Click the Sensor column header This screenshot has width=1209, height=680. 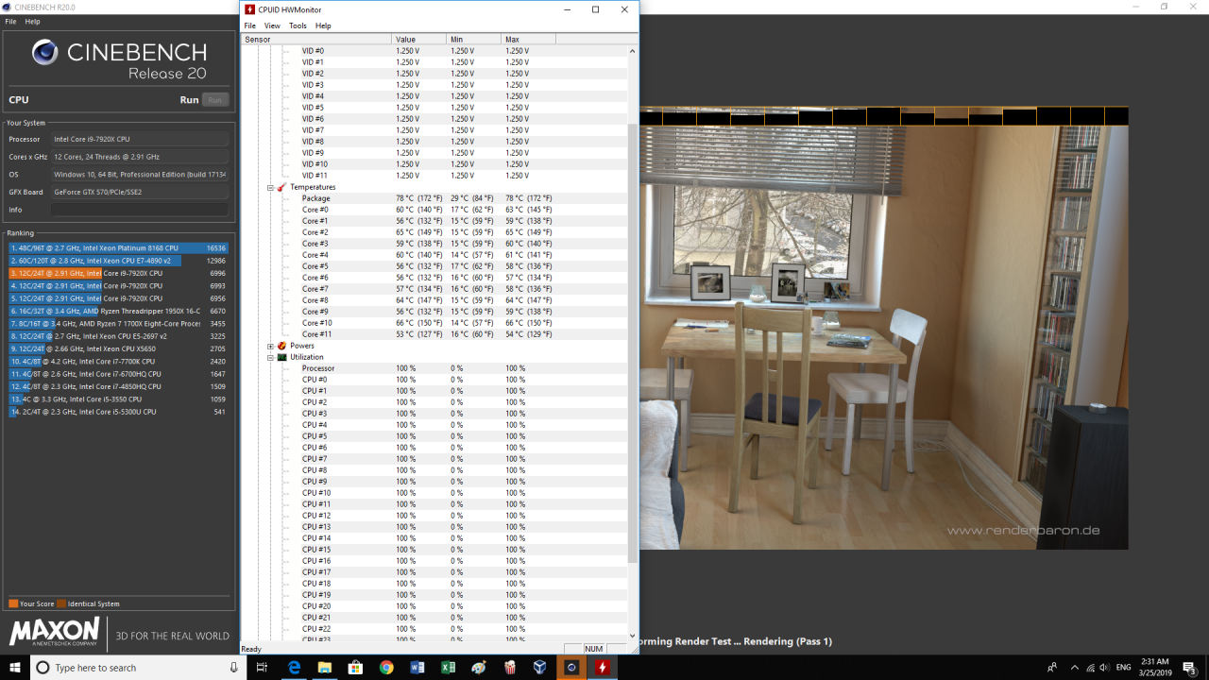tap(316, 40)
